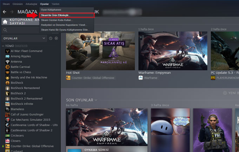Screen dimensions: 239x152
Task: Click the recent activity clock filter icon
Action: [51, 38]
